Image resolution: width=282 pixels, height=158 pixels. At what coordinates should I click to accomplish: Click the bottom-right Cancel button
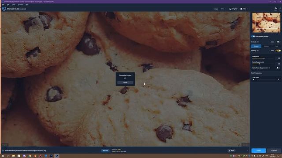[274, 151]
